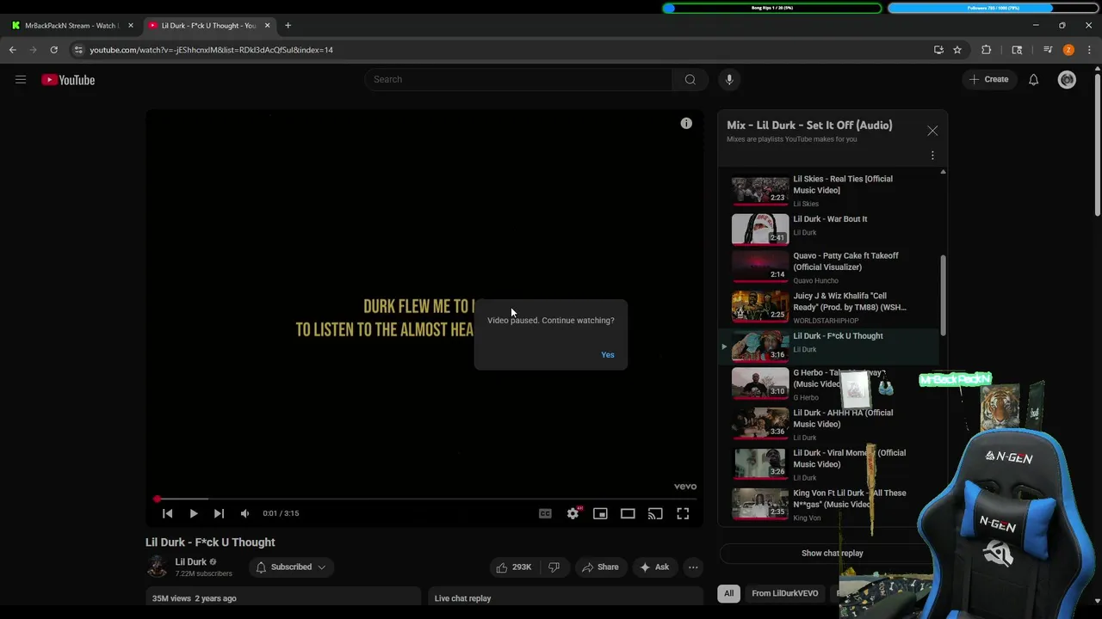Dislike the video

coord(554,567)
